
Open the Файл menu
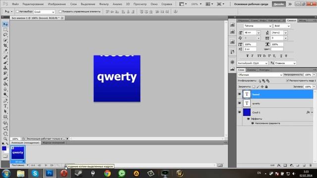coord(15,4)
